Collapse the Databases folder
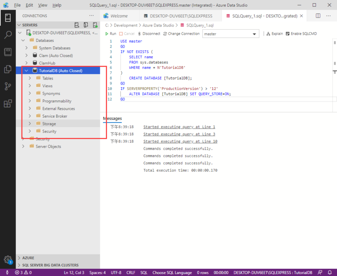337x276 pixels. [x=23, y=40]
